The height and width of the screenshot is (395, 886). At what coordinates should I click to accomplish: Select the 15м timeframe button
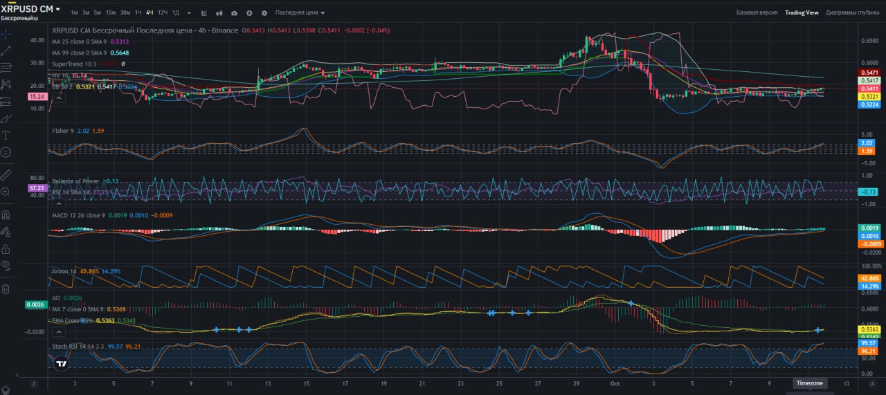110,13
